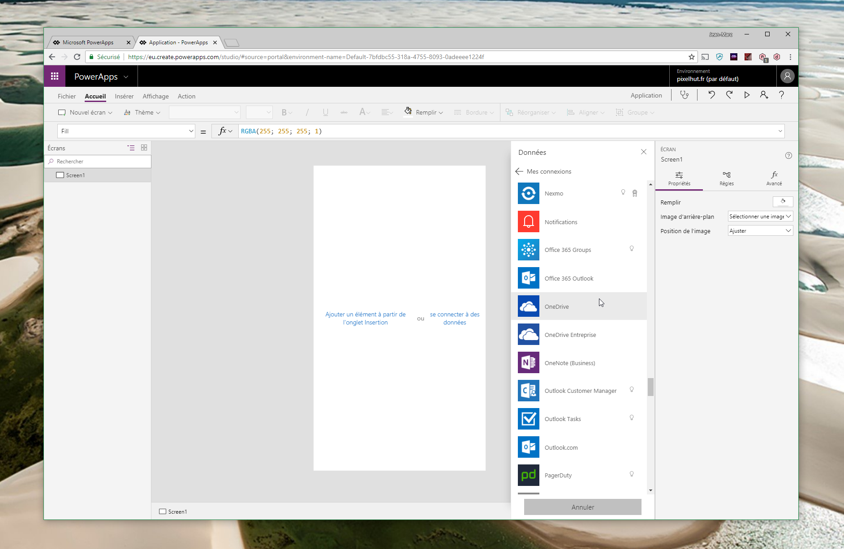This screenshot has width=844, height=549.
Task: Click the connector list scrollbar thumb
Action: click(x=650, y=387)
